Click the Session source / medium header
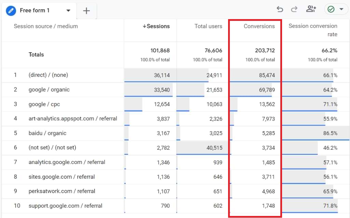Image resolution: width=350 pixels, height=218 pixels. point(46,26)
